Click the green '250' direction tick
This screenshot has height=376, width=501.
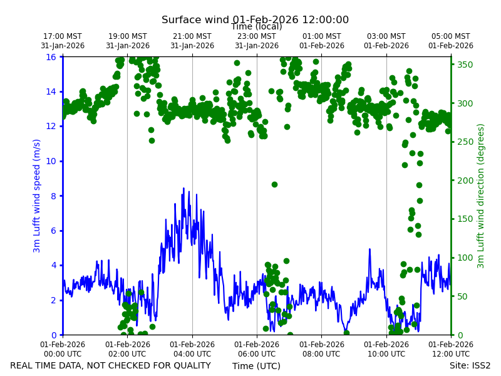coord(465,142)
